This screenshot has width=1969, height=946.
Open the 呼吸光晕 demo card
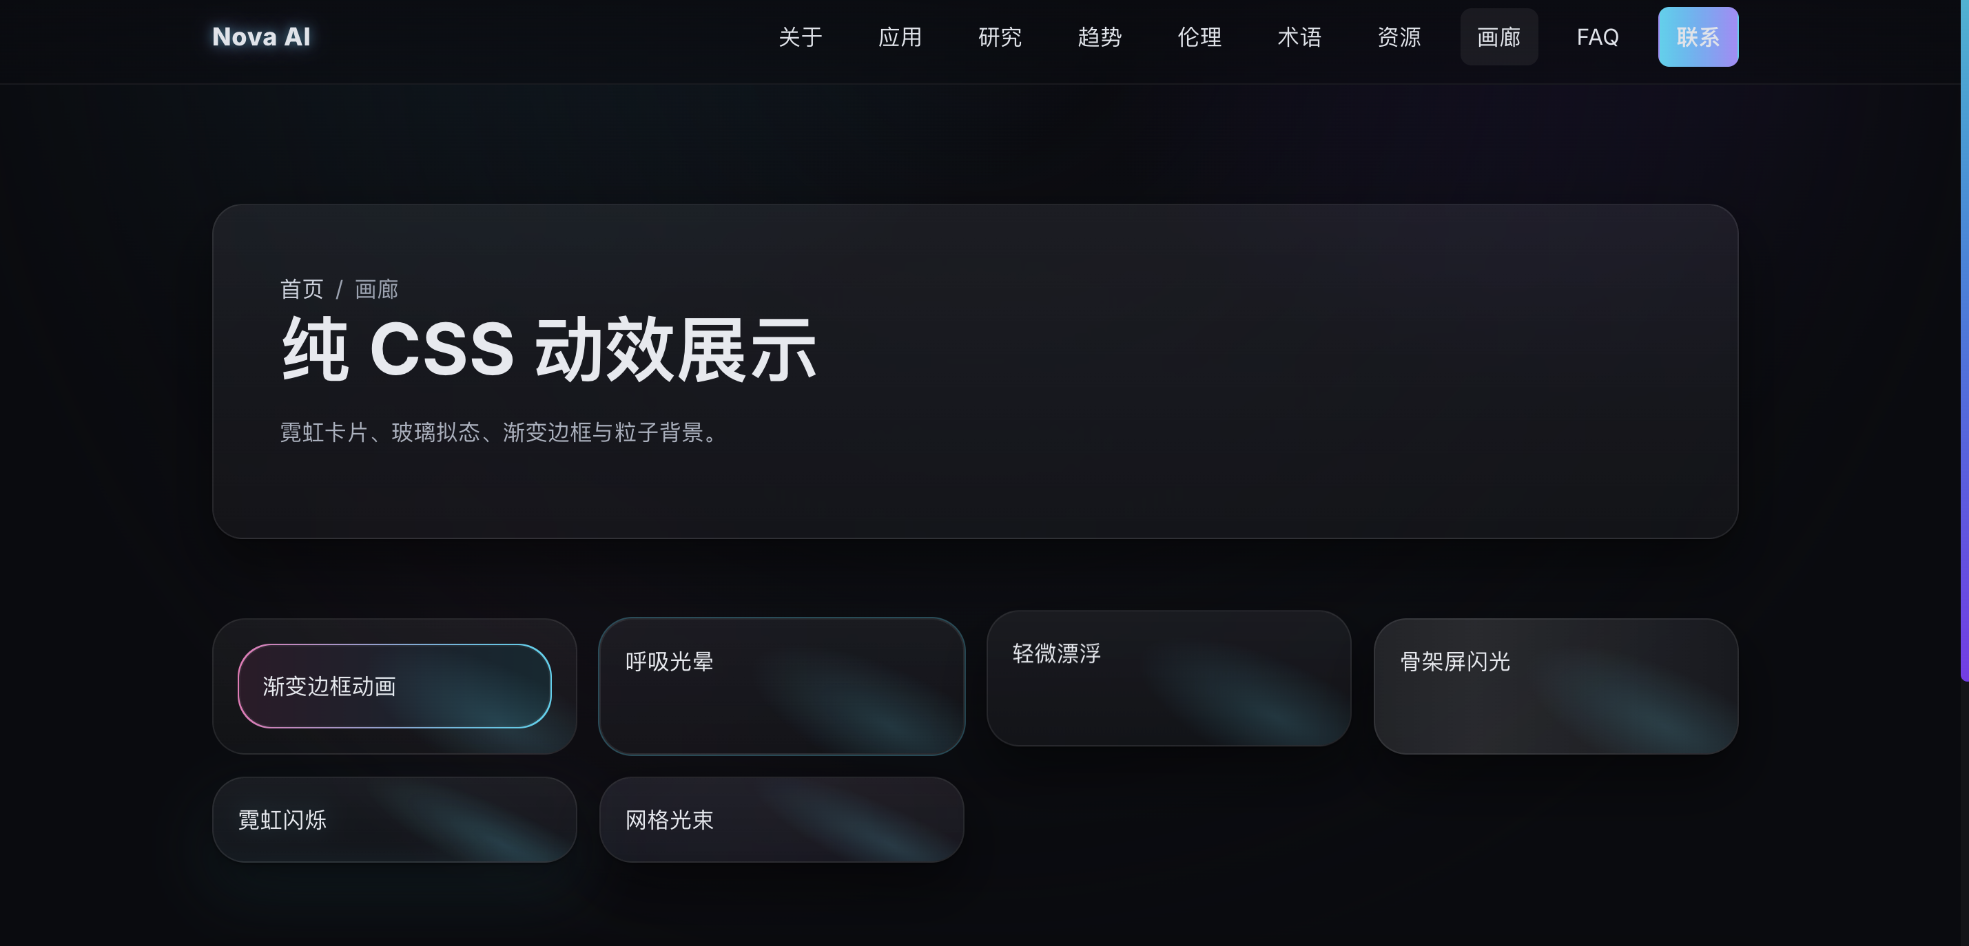[781, 686]
